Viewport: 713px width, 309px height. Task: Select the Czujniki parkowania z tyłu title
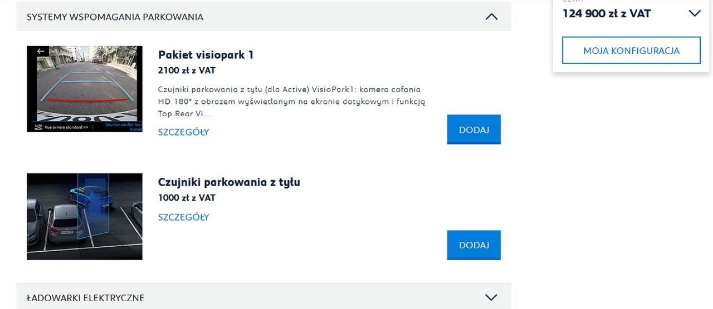click(x=229, y=182)
